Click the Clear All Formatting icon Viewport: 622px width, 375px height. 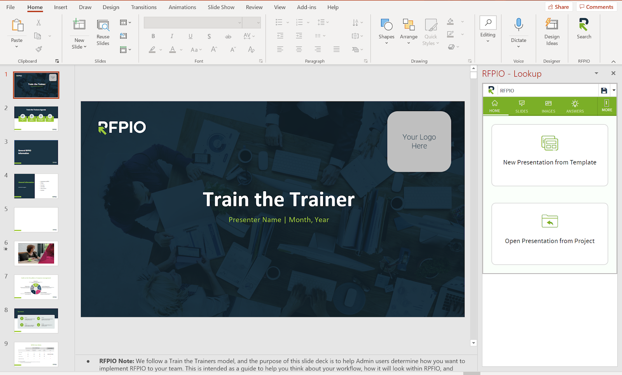pos(252,49)
